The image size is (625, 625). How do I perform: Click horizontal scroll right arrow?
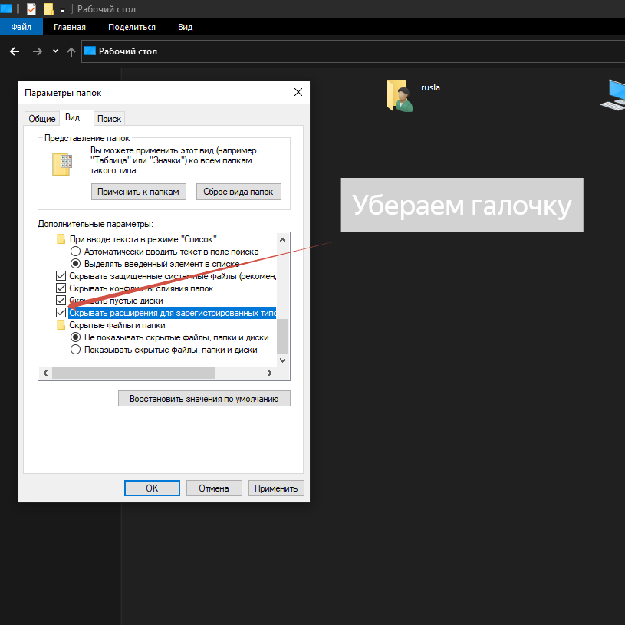tap(270, 373)
